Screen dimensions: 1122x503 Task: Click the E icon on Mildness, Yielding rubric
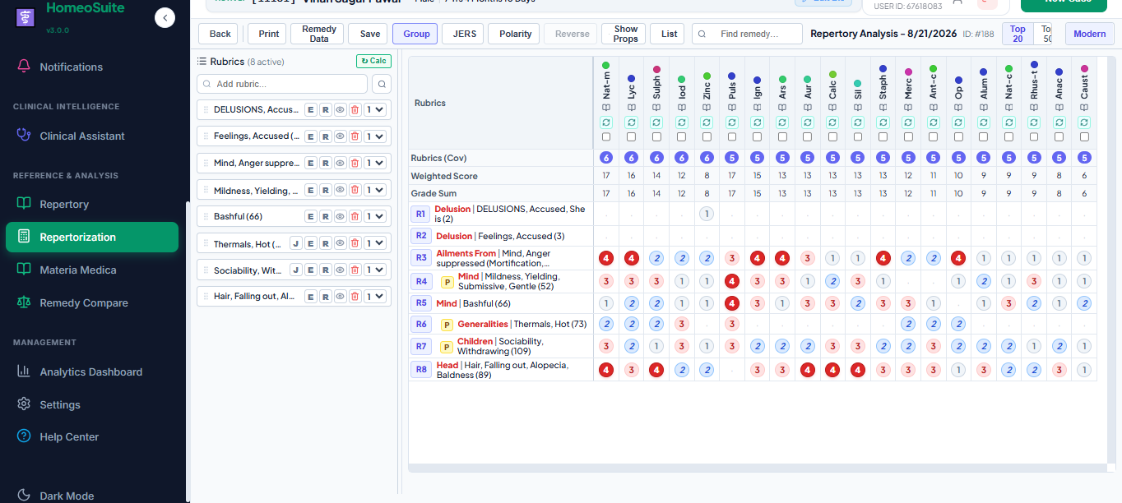click(x=310, y=190)
